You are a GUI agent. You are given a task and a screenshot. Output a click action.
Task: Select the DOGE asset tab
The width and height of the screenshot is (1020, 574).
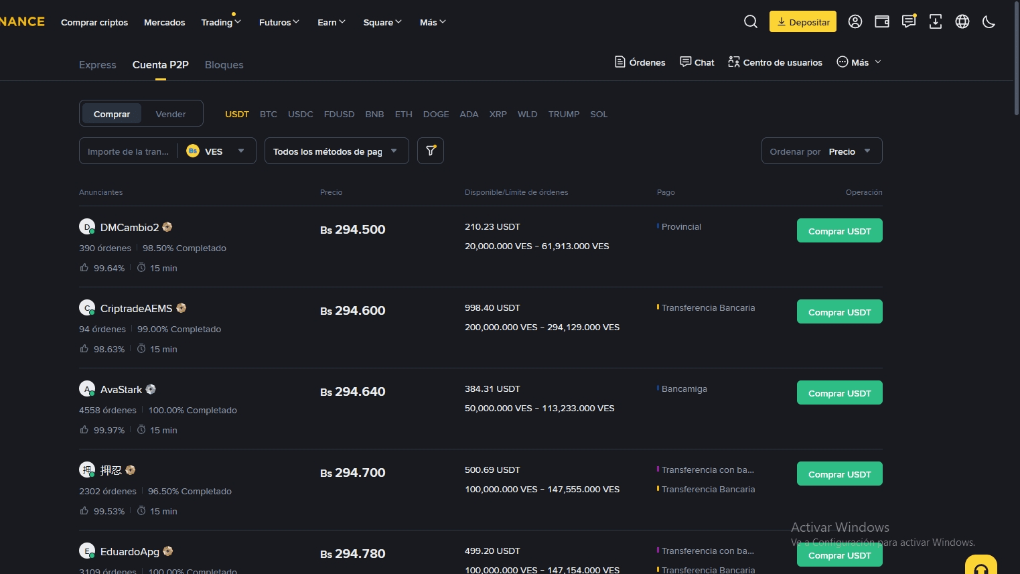pos(436,114)
